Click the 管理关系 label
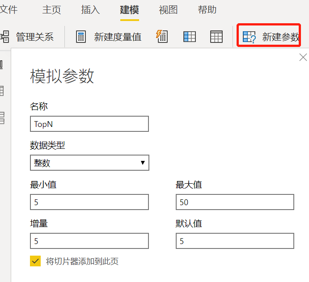309x282 pixels. coord(35,37)
